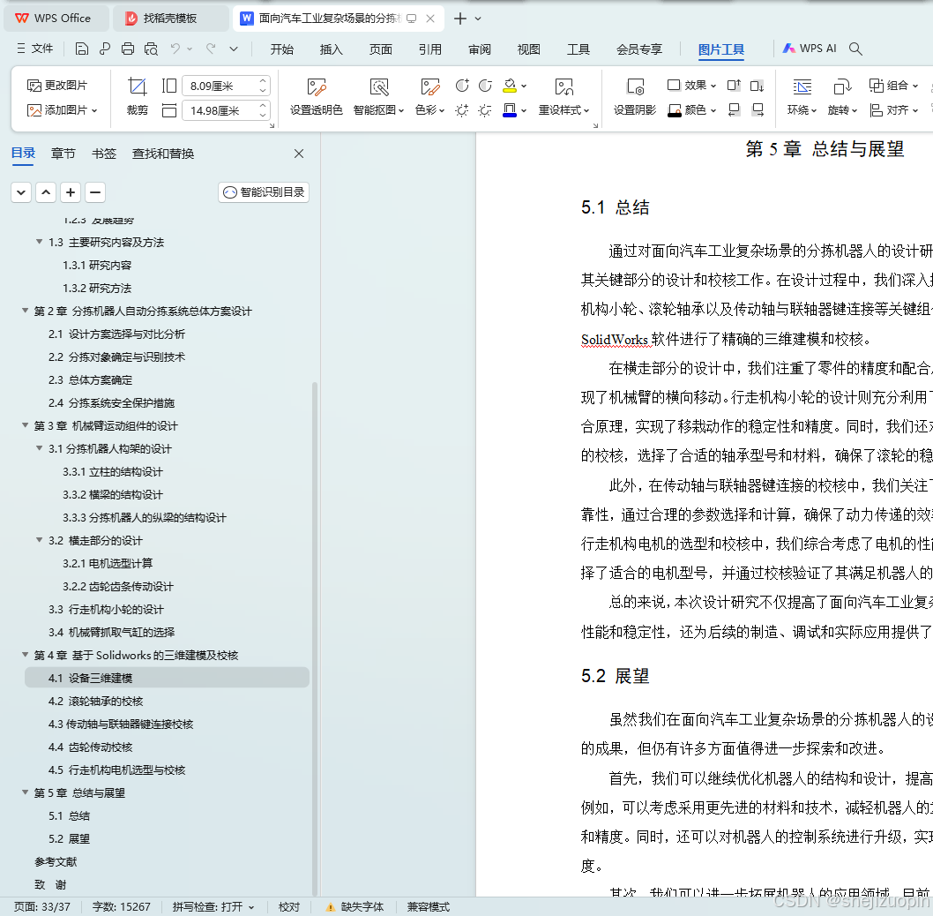This screenshot has height=916, width=933.
Task: Click the outline promote plus button
Action: 71,192
